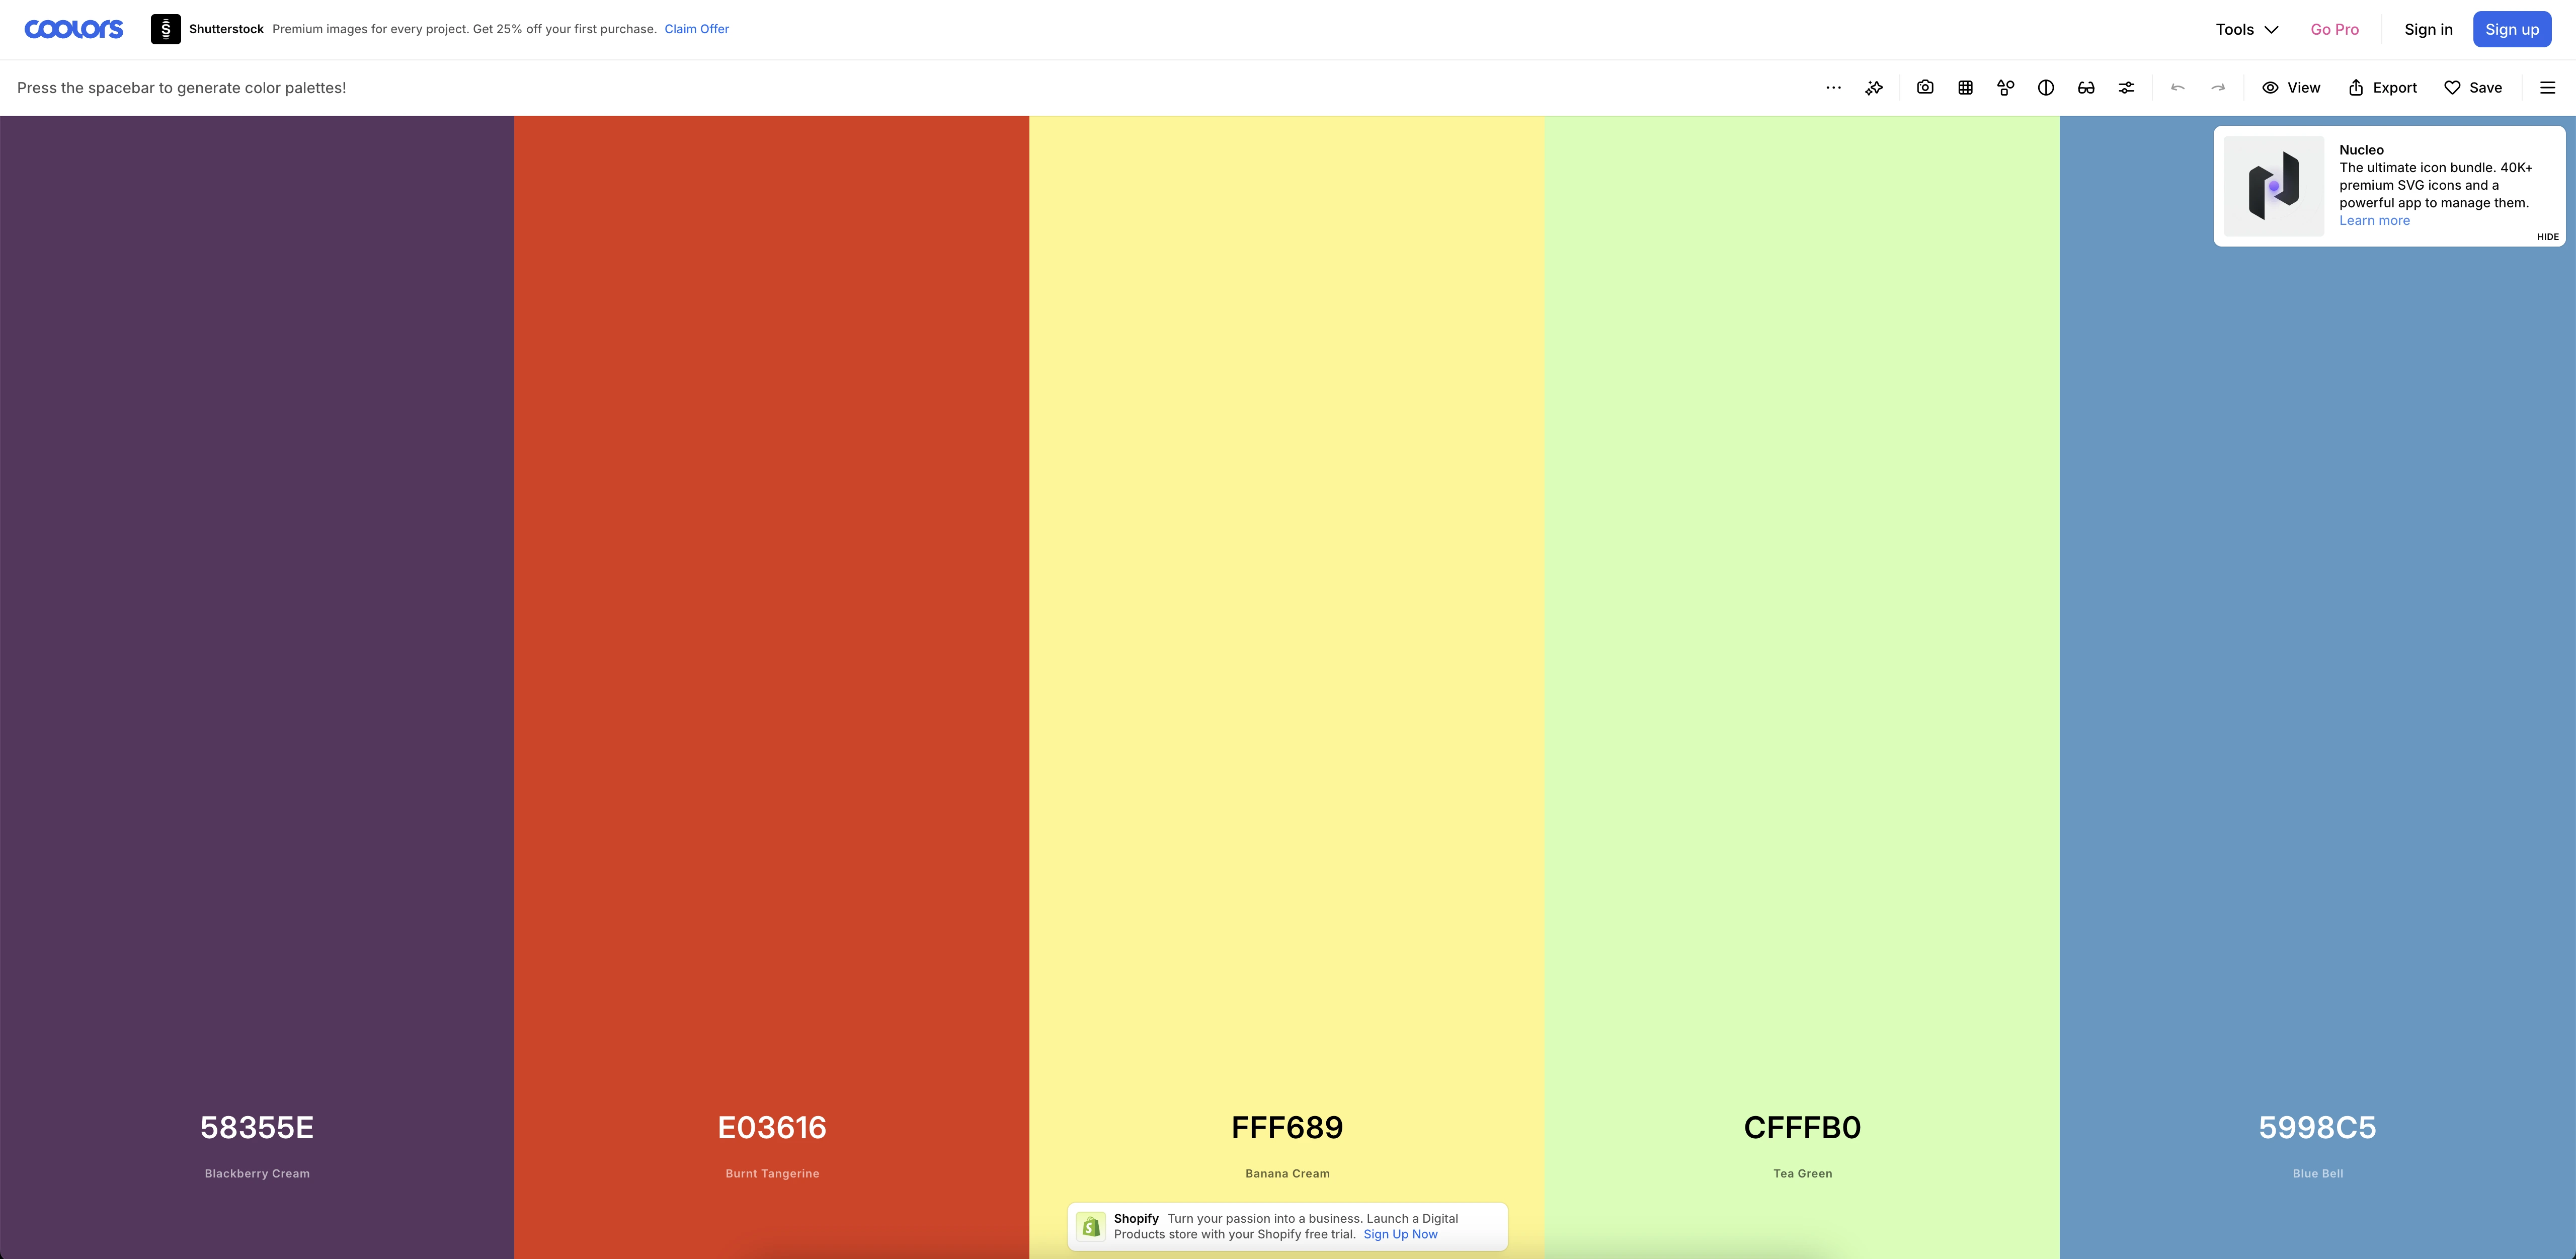Save the palette with the heart button

[x=2473, y=88]
